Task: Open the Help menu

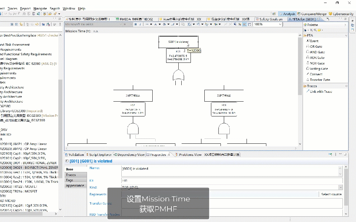Action: [x=81, y=8]
